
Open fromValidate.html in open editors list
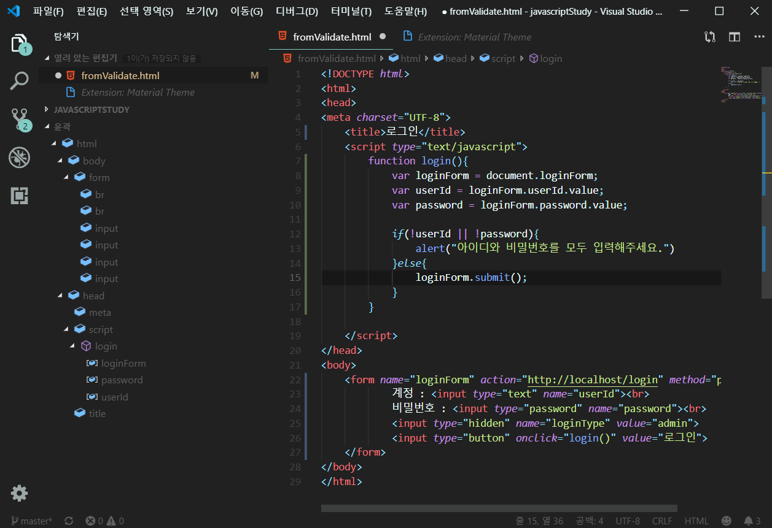click(x=154, y=75)
